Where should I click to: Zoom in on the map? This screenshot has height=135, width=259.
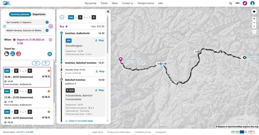pos(254,19)
